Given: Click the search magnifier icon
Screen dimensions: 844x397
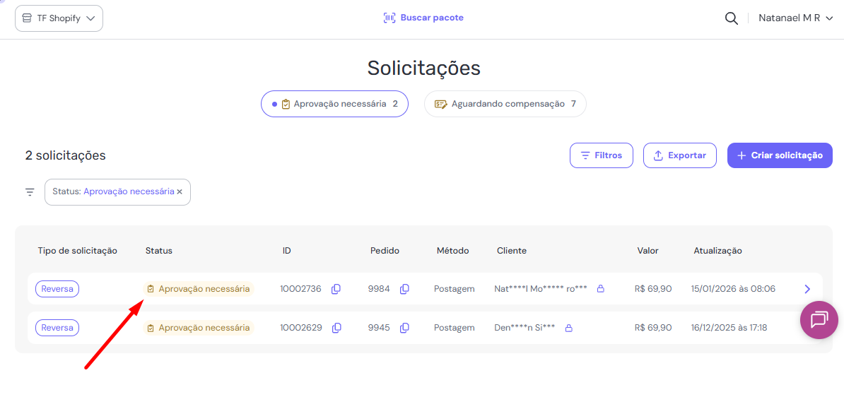Looking at the screenshot, I should point(732,18).
